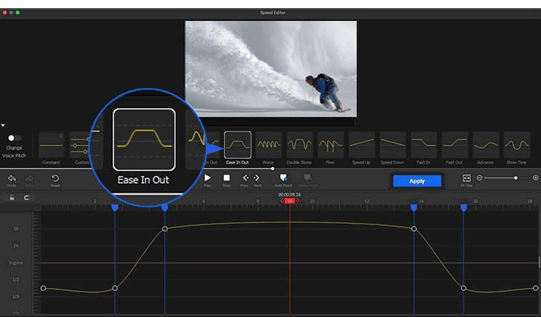Click the Fit Size icon
This screenshot has width=541, height=317.
[466, 179]
